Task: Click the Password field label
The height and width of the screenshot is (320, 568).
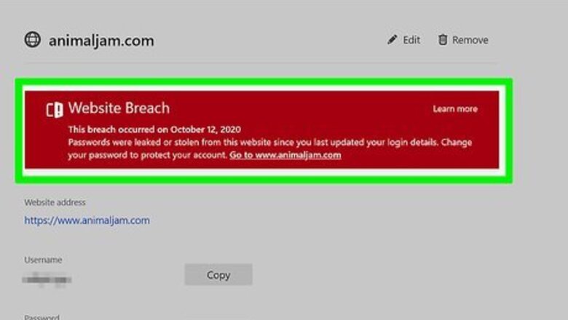Action: (x=42, y=317)
